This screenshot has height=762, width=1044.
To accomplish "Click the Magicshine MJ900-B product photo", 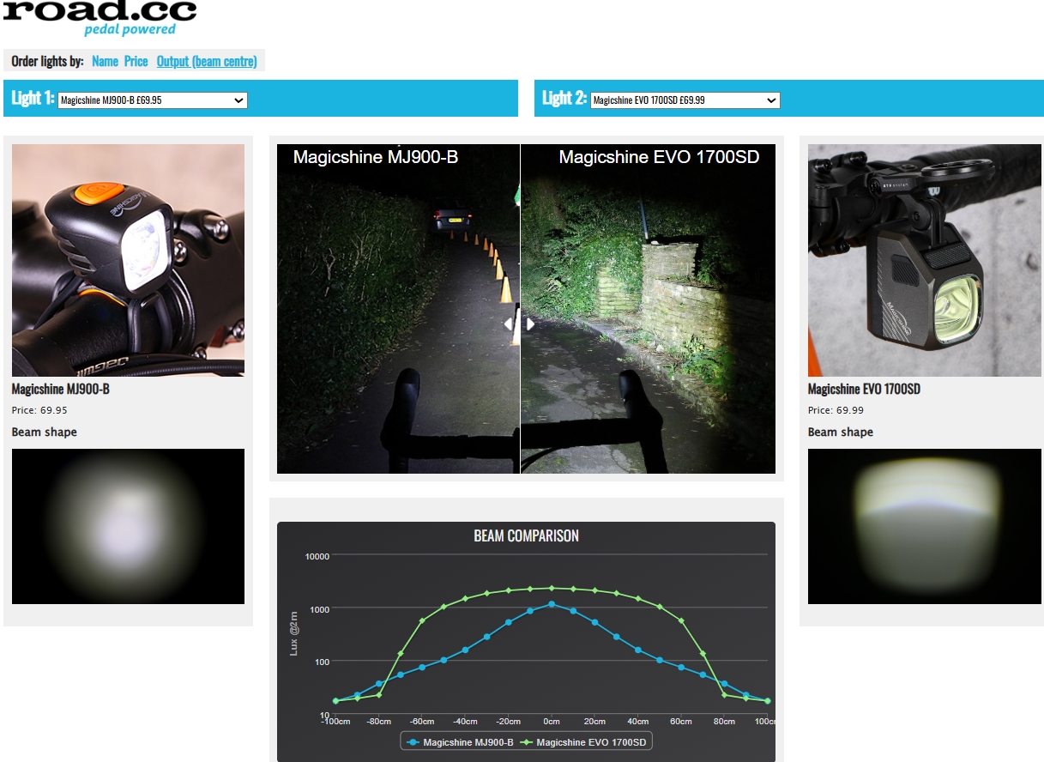I will tap(128, 260).
